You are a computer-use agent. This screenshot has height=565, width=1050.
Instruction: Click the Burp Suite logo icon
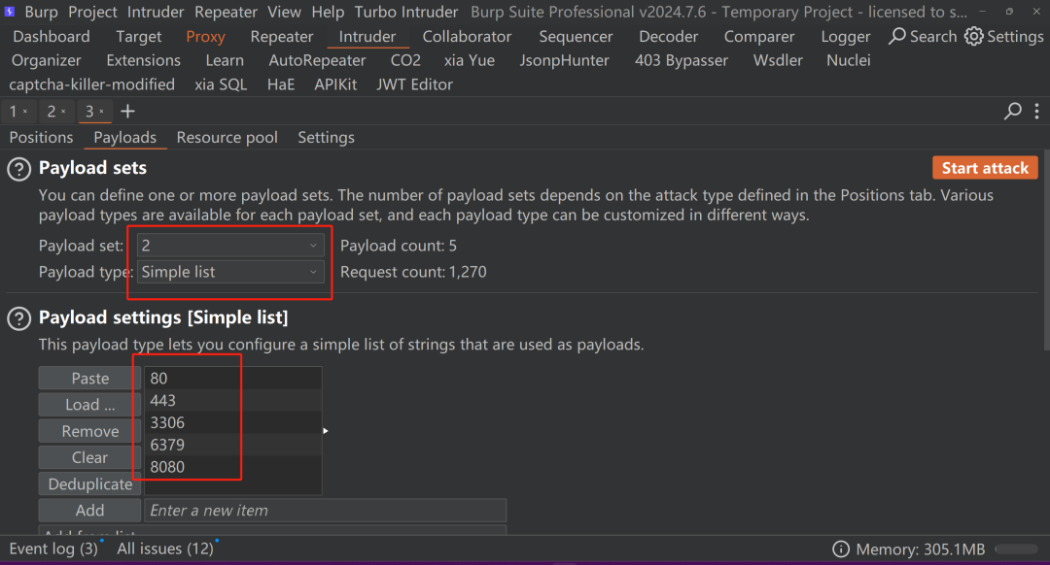point(10,12)
